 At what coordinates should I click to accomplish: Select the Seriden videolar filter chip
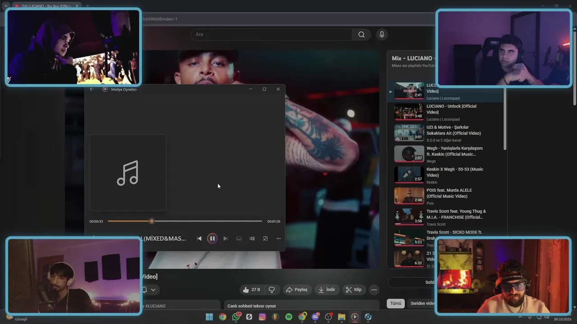(x=423, y=303)
